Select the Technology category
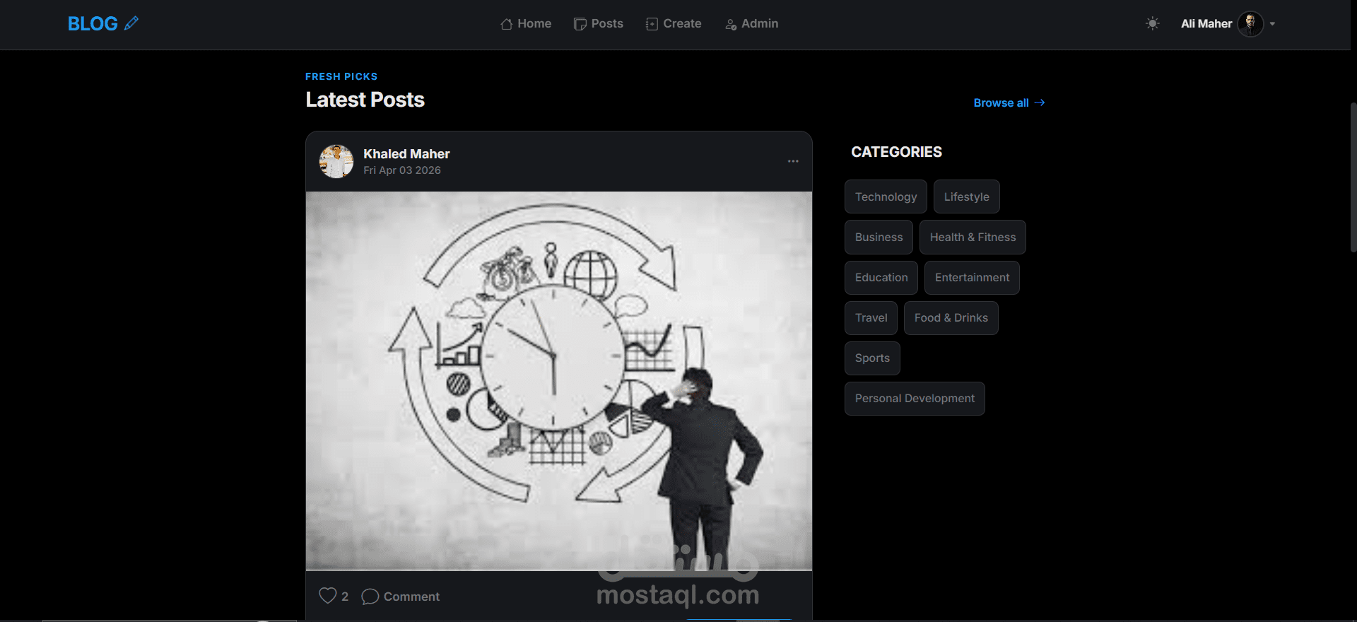 point(886,196)
